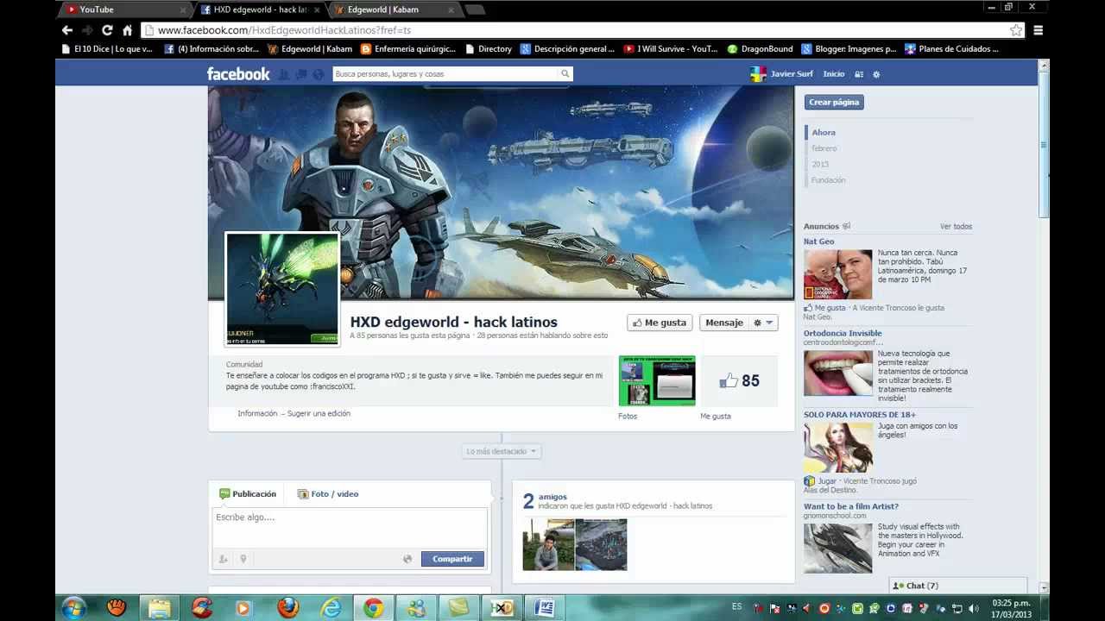Screen dimensions: 1105x621
Task: Select the Foto / video tab
Action: (328, 494)
